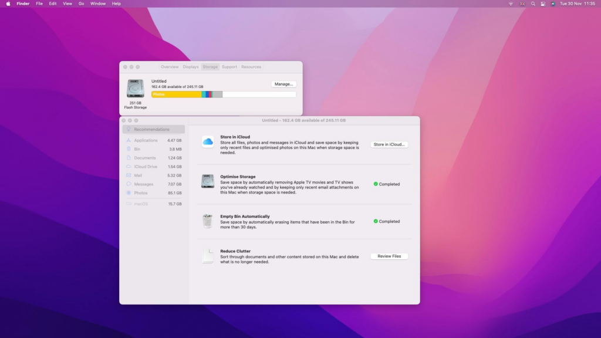Open the View menu
The width and height of the screenshot is (601, 338).
tap(67, 4)
